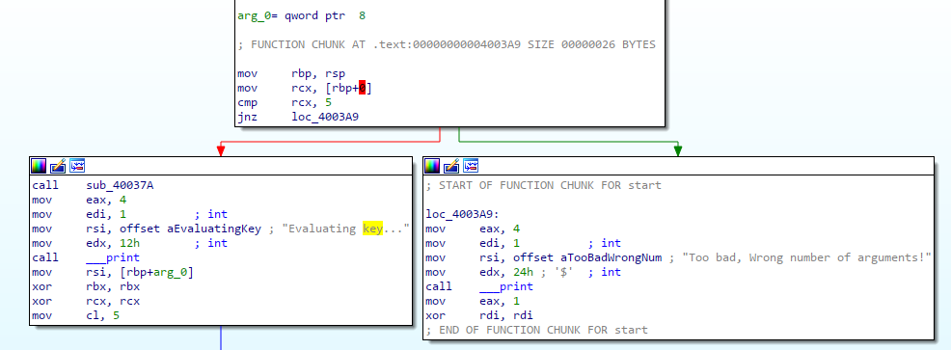This screenshot has height=350, width=951.
Task: Click the aEvaluatingKey offset reference
Action: [214, 229]
